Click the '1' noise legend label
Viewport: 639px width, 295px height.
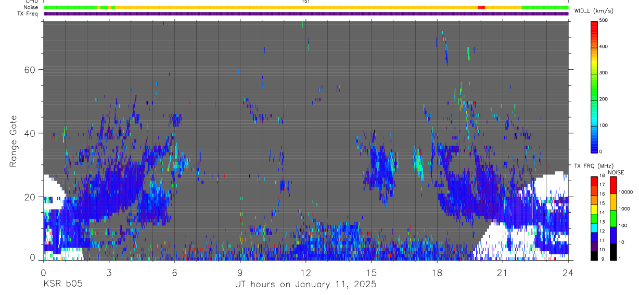click(620, 259)
